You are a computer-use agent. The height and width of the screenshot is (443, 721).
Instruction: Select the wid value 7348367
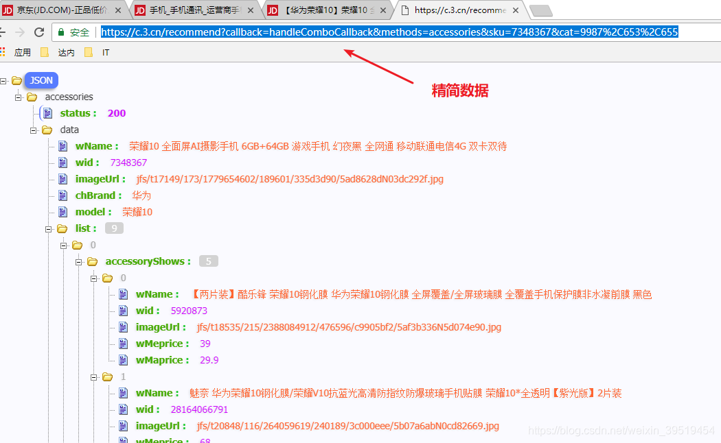point(129,163)
